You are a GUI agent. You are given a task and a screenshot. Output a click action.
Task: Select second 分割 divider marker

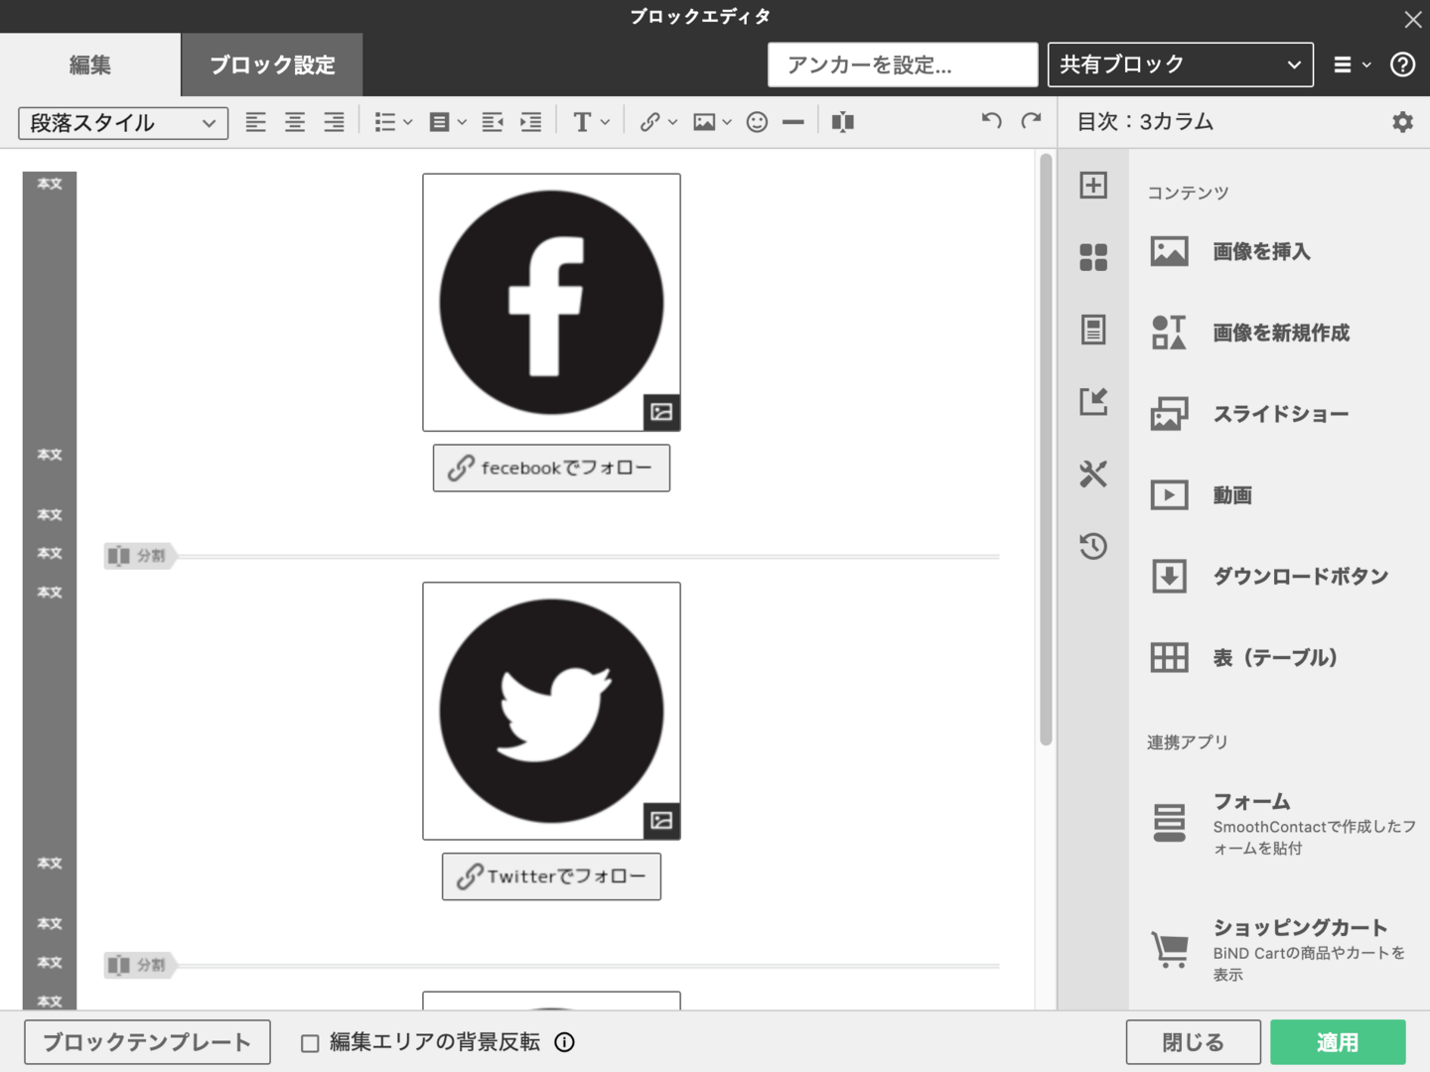[139, 965]
